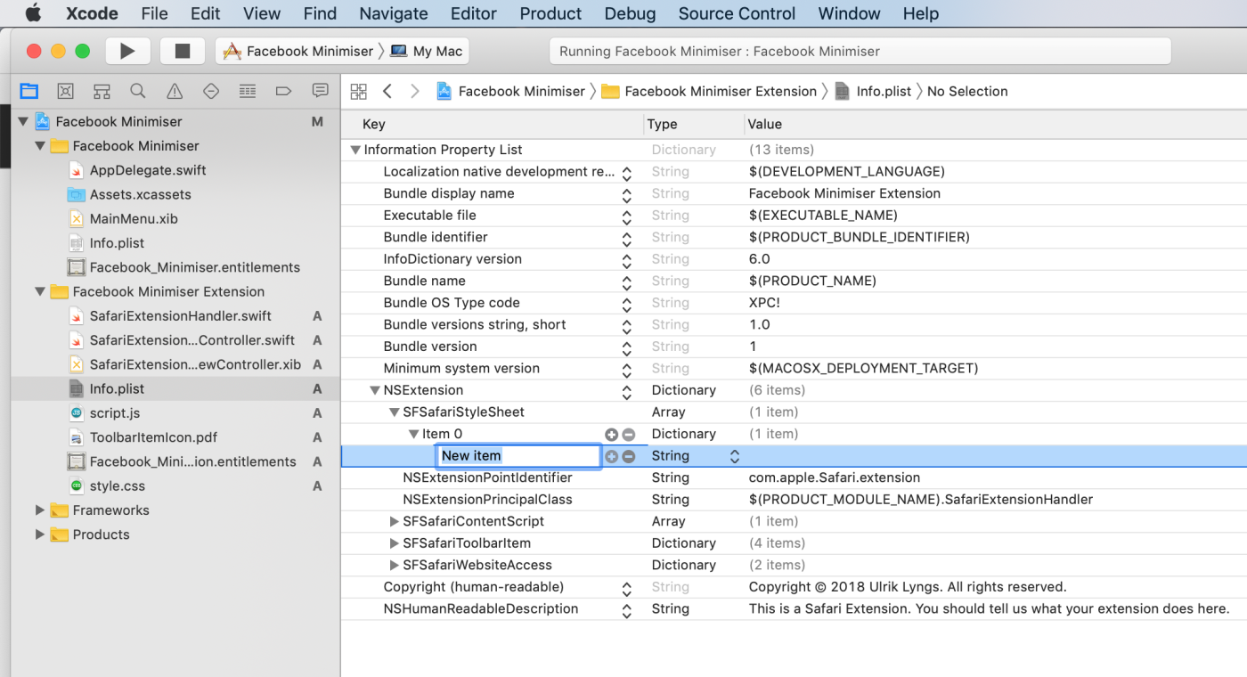
Task: Stop the running Facebook Minimiser build
Action: coord(183,51)
